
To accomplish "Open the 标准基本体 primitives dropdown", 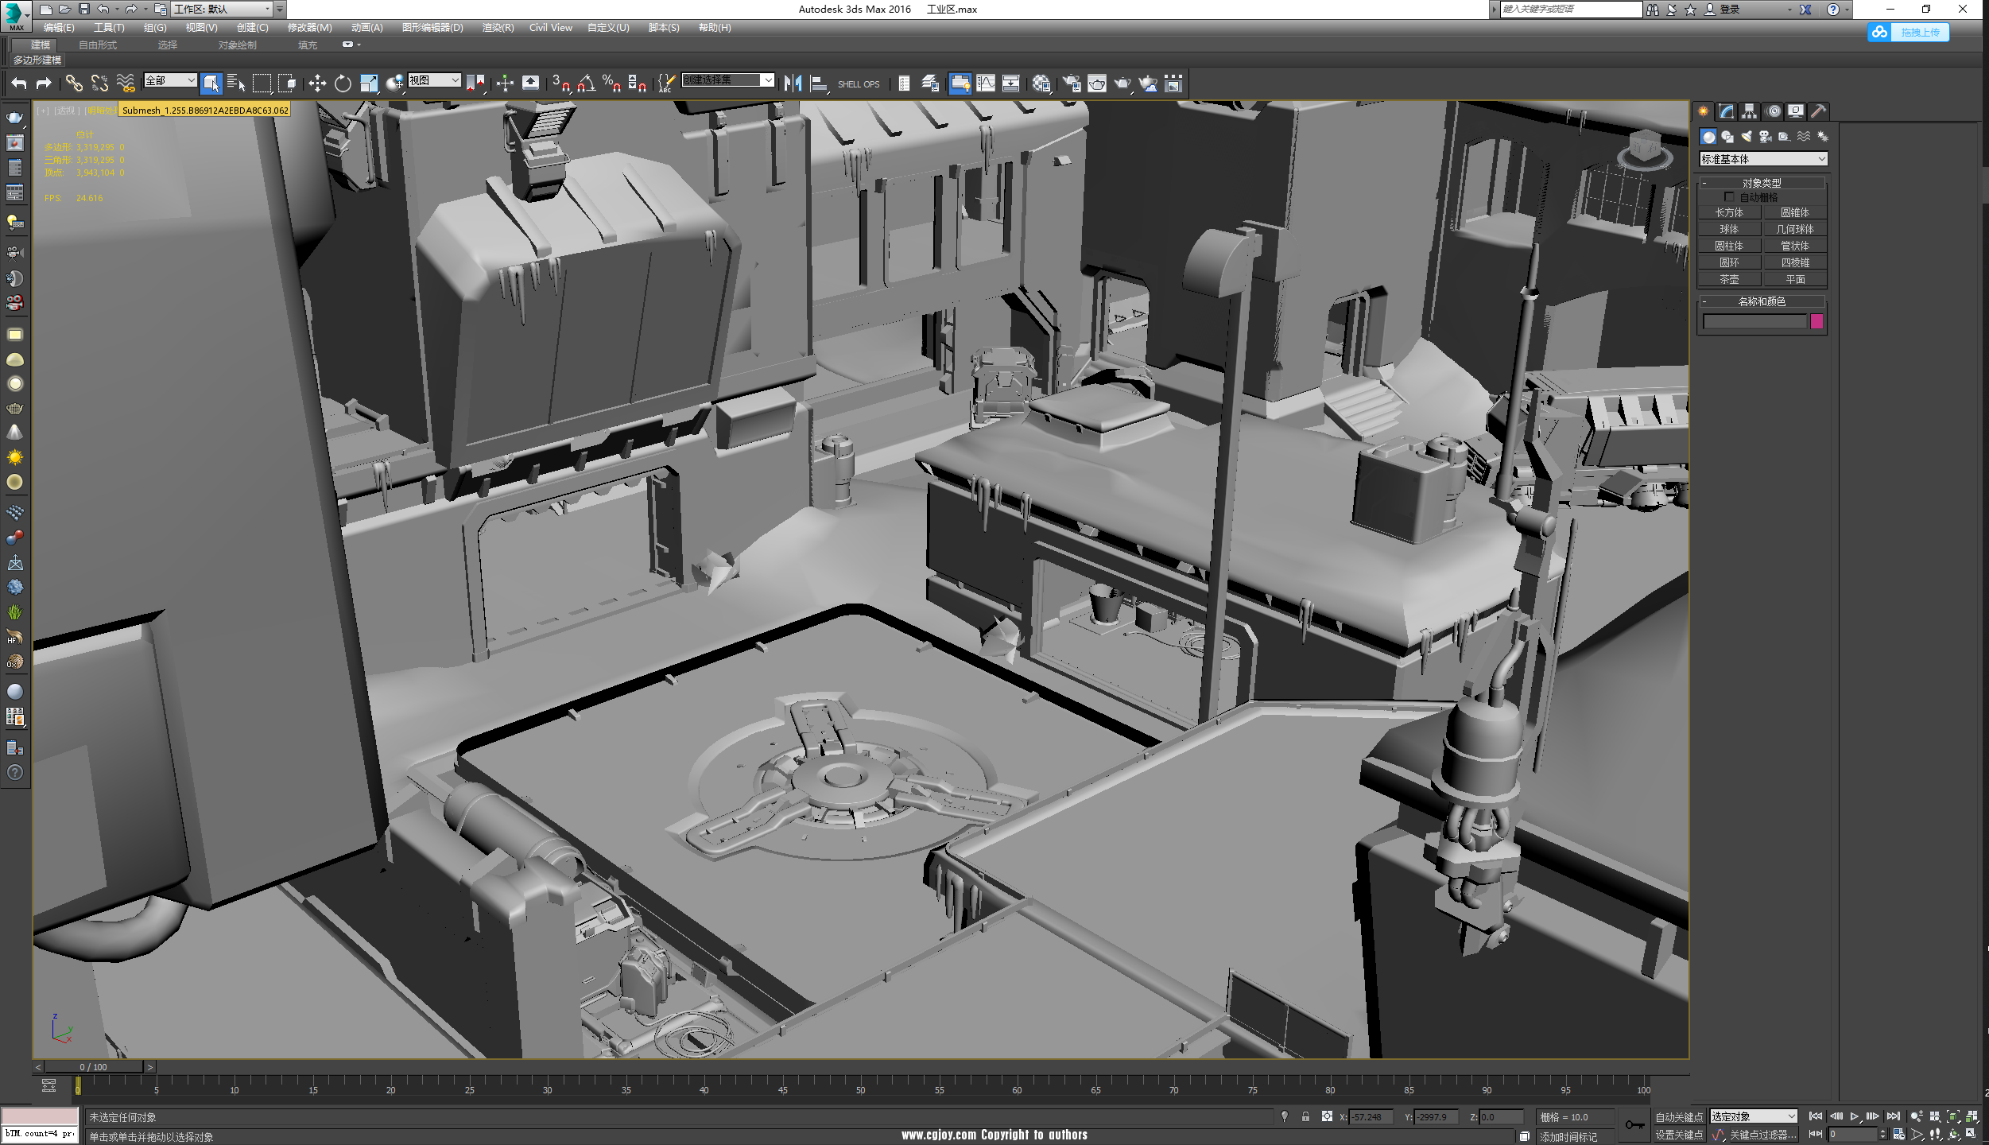I will pos(1762,159).
